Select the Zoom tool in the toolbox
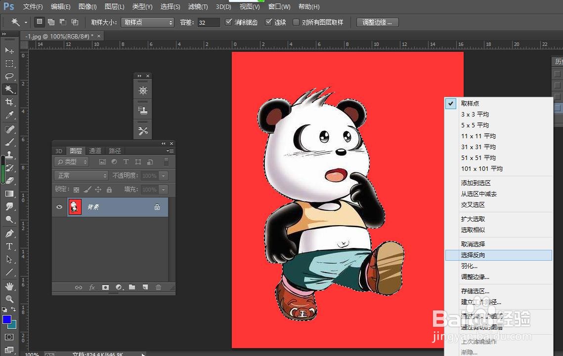Image resolution: width=563 pixels, height=356 pixels. (x=9, y=299)
